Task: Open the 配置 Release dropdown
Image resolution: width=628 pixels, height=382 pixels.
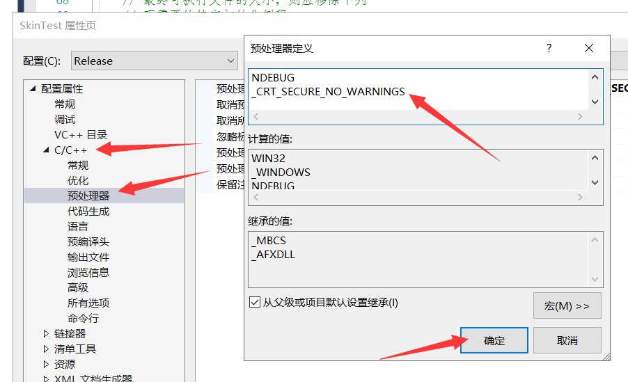Action: (154, 61)
